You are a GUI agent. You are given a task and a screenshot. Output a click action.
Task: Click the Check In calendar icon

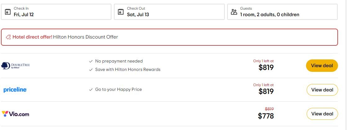8,12
